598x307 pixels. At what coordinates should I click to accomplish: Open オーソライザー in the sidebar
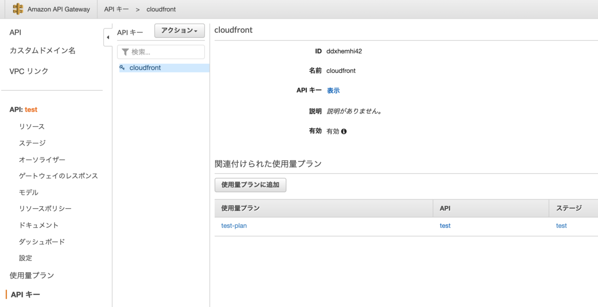click(42, 159)
